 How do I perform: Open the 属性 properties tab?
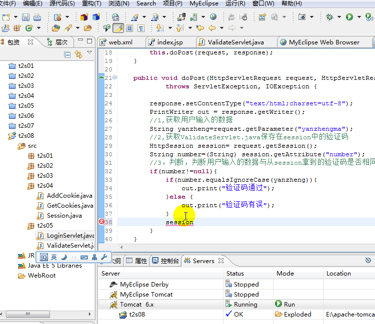point(136,261)
